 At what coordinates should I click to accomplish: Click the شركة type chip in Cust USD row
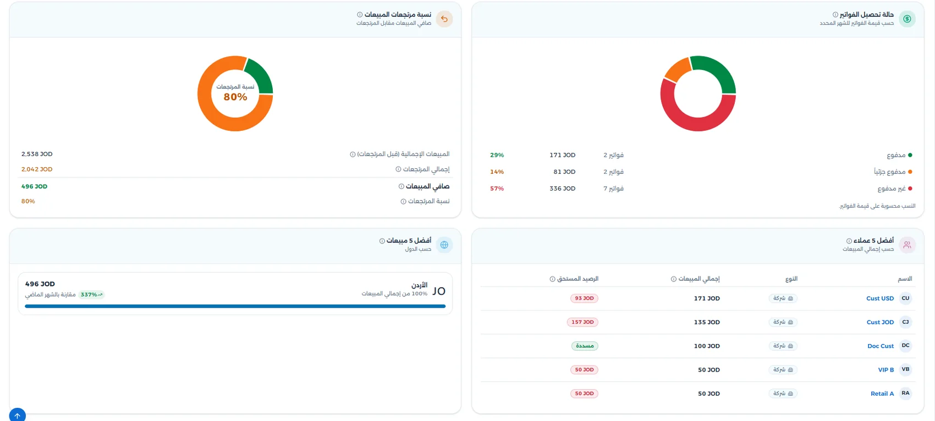(783, 298)
